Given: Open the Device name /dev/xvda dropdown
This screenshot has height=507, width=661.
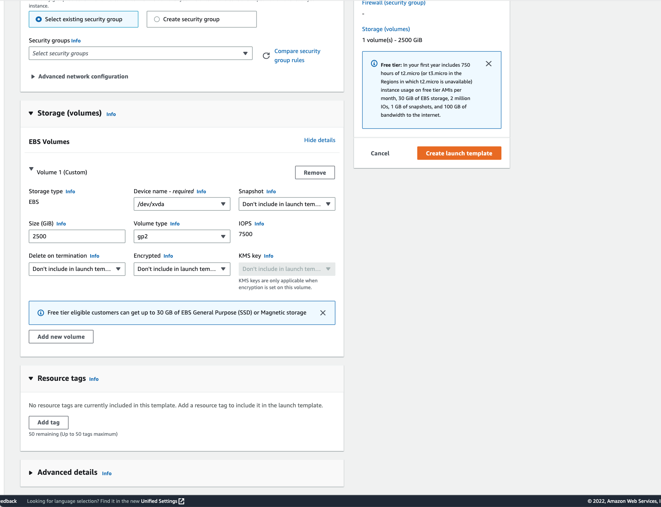Looking at the screenshot, I should [x=182, y=204].
